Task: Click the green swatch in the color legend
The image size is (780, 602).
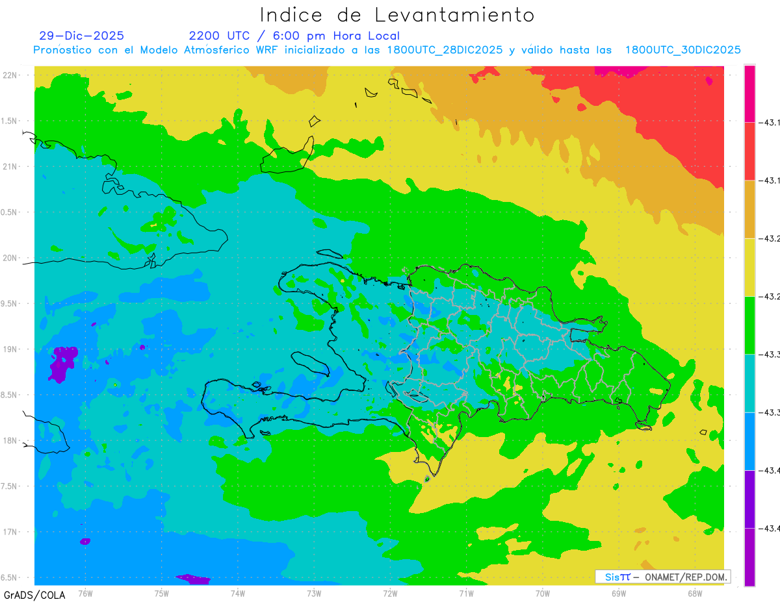Action: point(749,325)
